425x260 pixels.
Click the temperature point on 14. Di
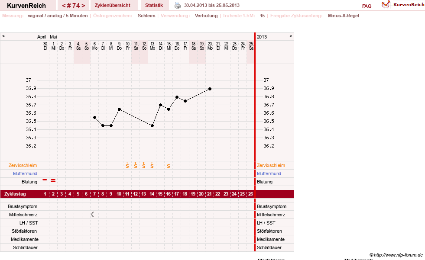tap(160, 105)
